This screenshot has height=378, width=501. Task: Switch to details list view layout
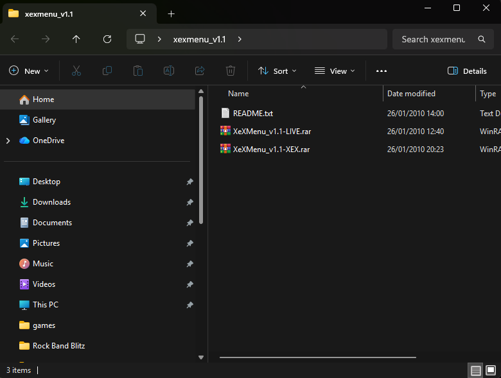pyautogui.click(x=475, y=370)
